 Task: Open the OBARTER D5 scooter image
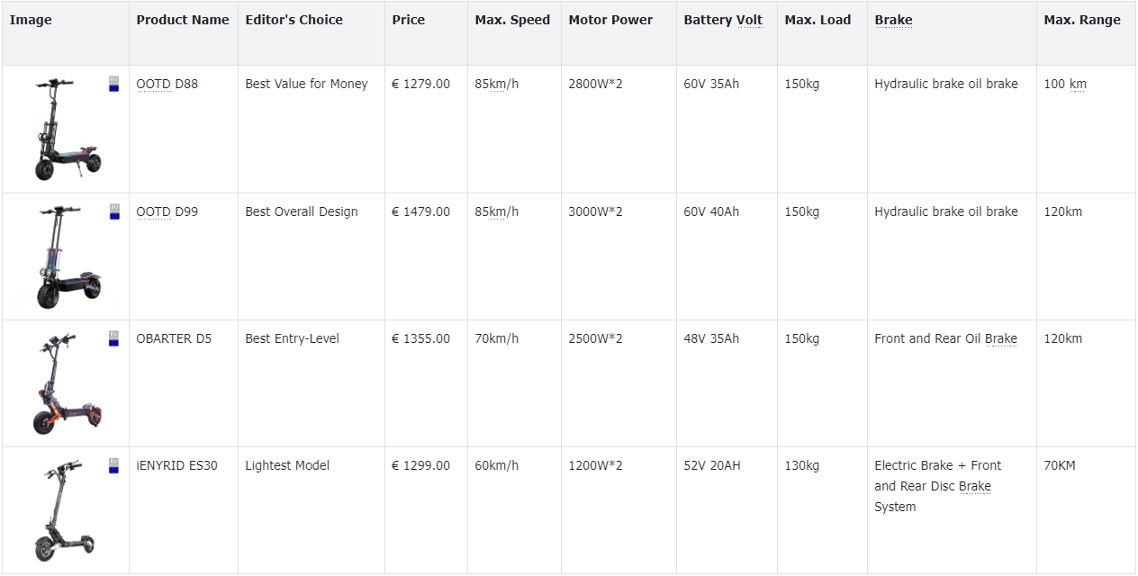68,383
